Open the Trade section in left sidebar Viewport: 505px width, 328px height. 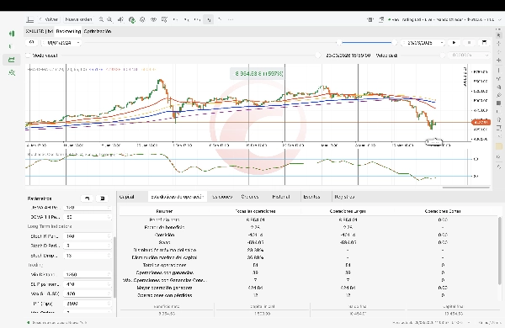(12, 34)
